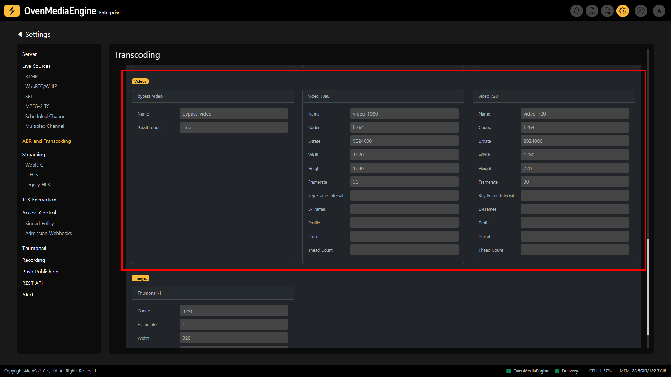
Task: Click the OvenMediaEngine green status indicator
Action: click(x=509, y=371)
